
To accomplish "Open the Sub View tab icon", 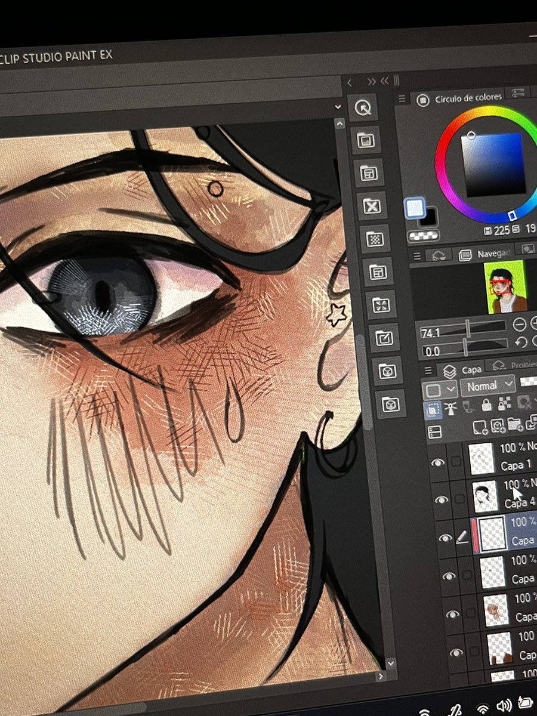I will pyautogui.click(x=528, y=249).
